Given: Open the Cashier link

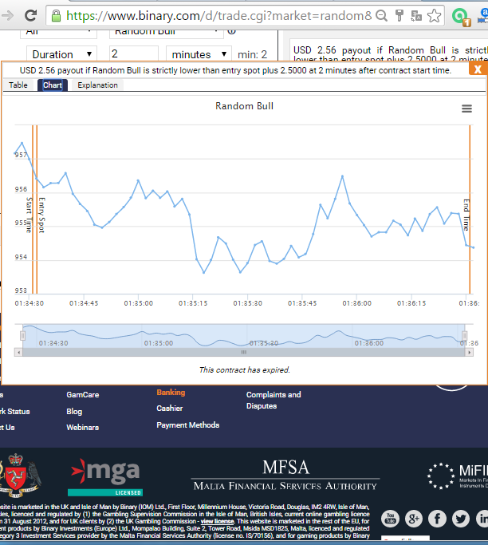Looking at the screenshot, I should pos(170,409).
